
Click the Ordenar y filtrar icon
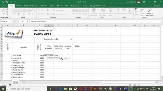tap(142, 10)
